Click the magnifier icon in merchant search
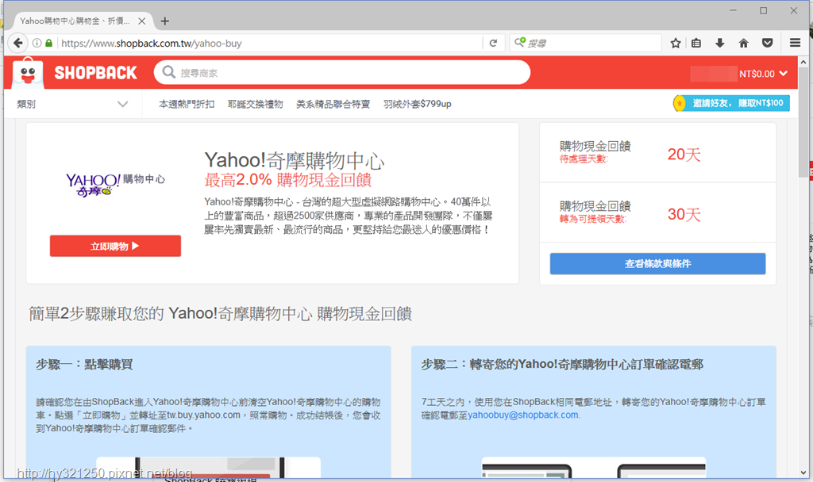813x482 pixels. tap(168, 72)
